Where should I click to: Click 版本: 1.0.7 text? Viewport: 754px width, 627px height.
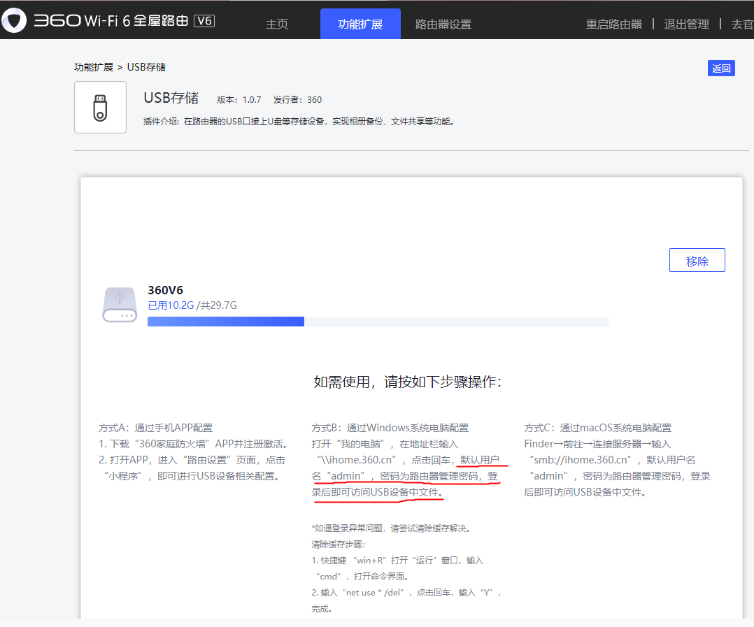(x=239, y=100)
